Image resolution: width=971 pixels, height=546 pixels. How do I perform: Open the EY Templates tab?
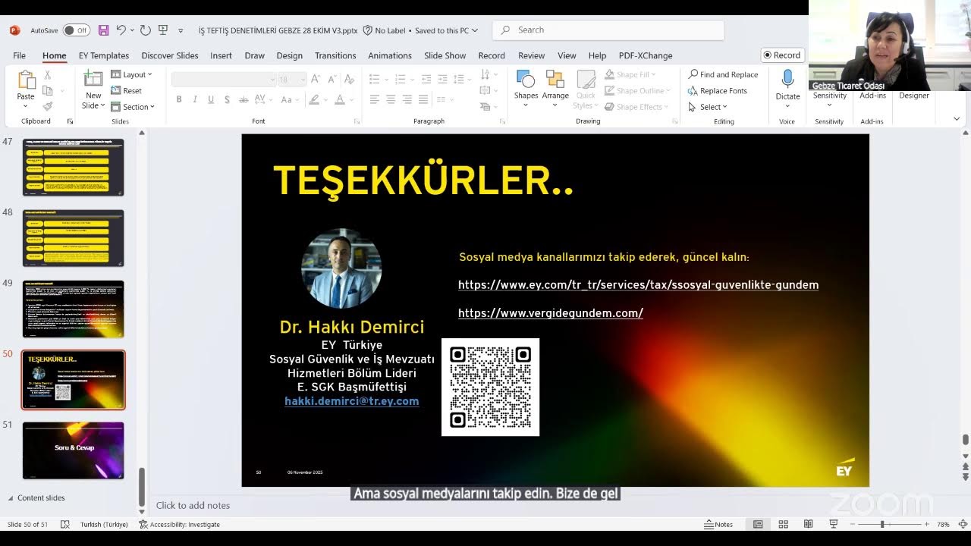(104, 55)
